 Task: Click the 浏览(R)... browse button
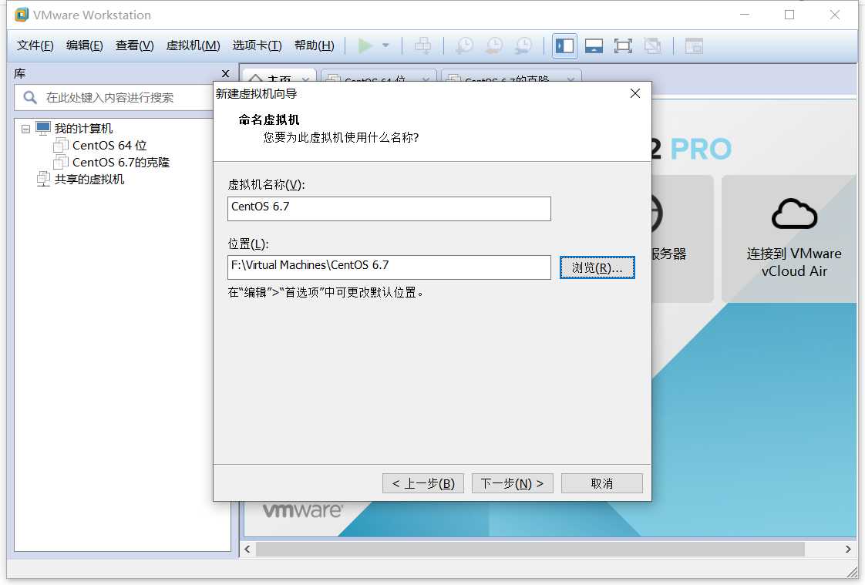597,268
